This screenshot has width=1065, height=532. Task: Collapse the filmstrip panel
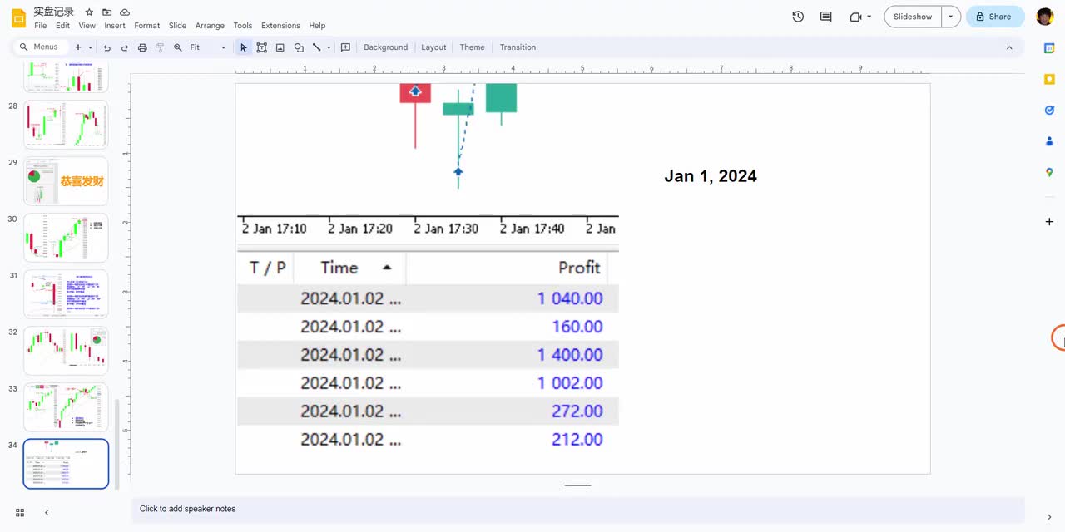pos(47,513)
